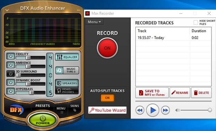Turn off Auto-Split Tracks
Screen dimensions: 216x131
pyautogui.click(x=107, y=98)
